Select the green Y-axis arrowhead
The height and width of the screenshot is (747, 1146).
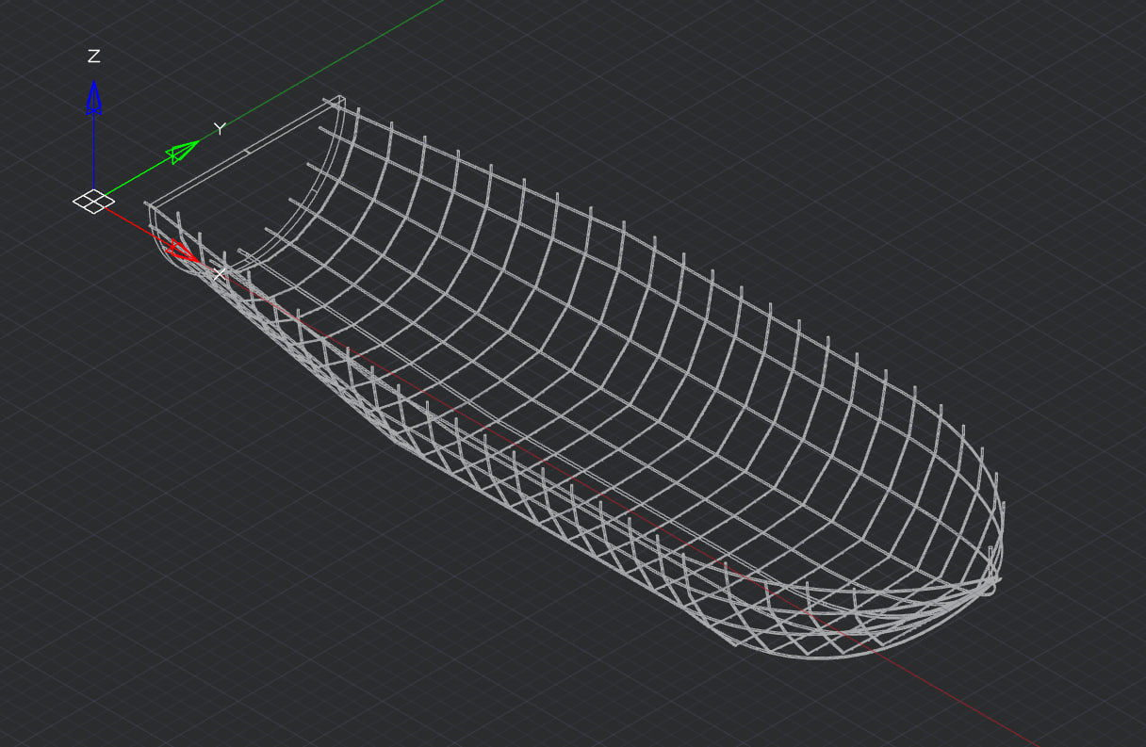(x=182, y=152)
